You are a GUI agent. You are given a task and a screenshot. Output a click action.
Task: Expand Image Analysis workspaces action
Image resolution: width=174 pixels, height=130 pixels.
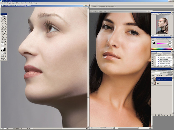pyautogui.click(x=159, y=64)
